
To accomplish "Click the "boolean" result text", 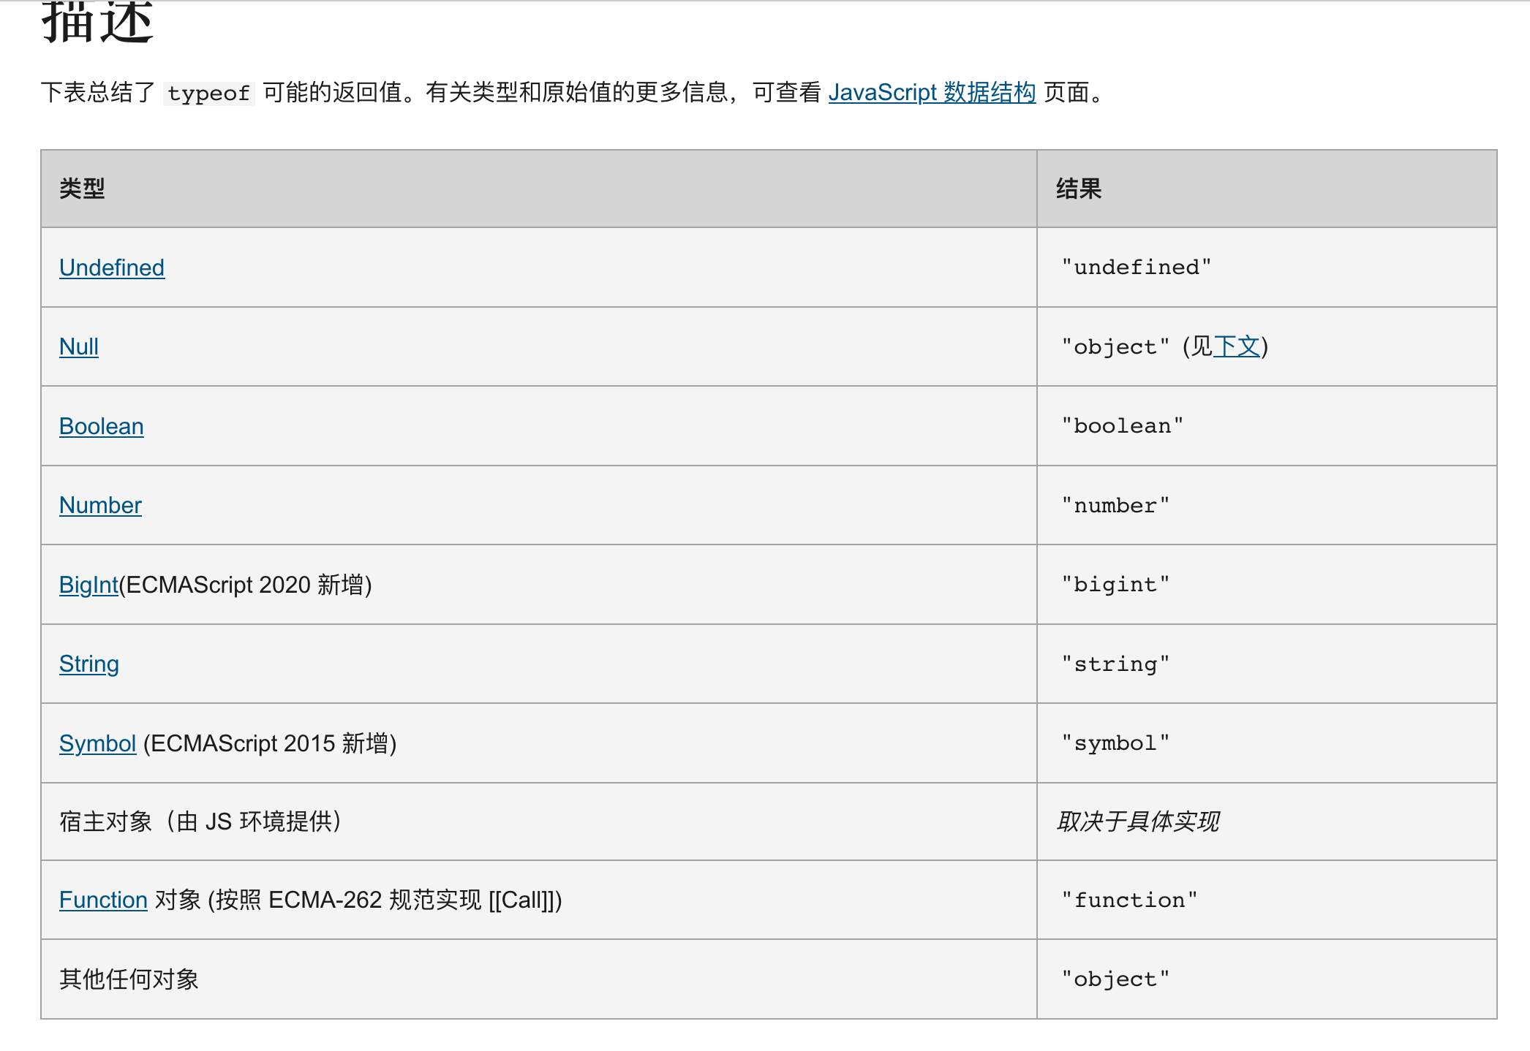I will coord(1122,426).
